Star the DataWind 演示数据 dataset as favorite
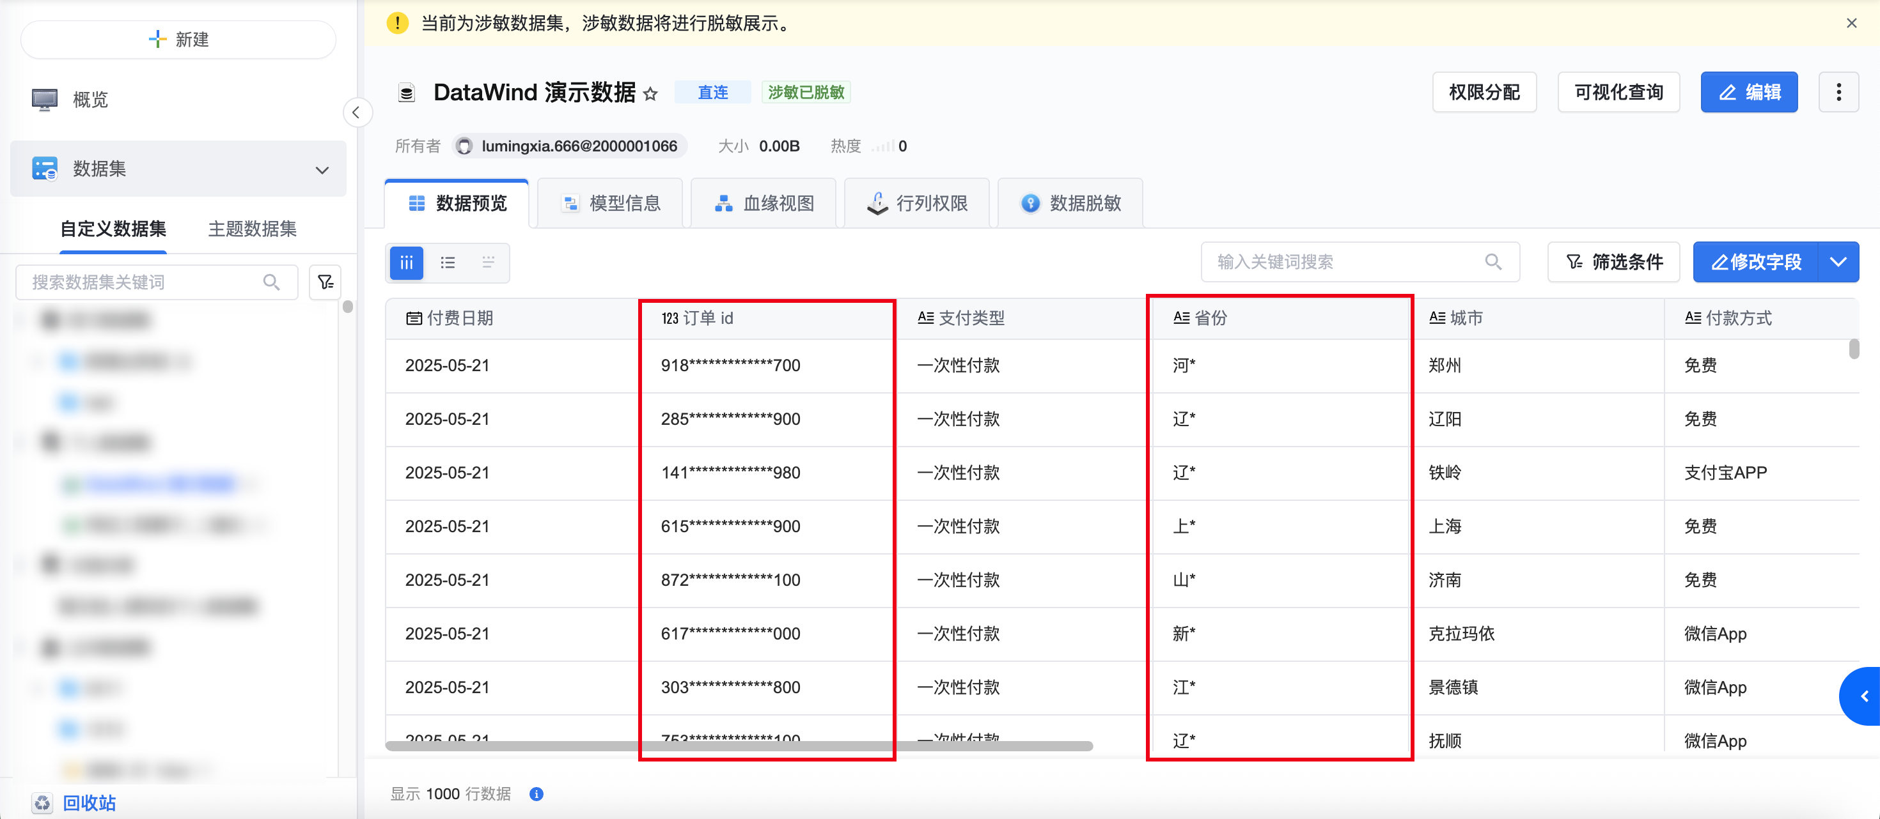The height and width of the screenshot is (819, 1880). point(650,93)
